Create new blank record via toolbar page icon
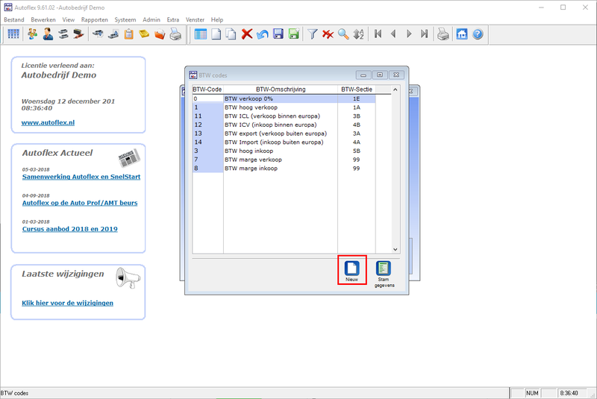The width and height of the screenshot is (597, 399). tap(216, 34)
